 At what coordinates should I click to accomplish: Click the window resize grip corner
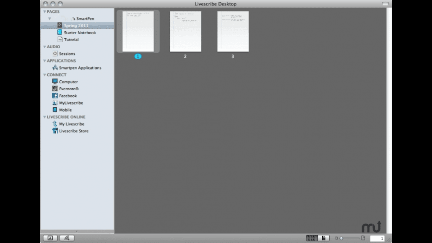[389, 240]
